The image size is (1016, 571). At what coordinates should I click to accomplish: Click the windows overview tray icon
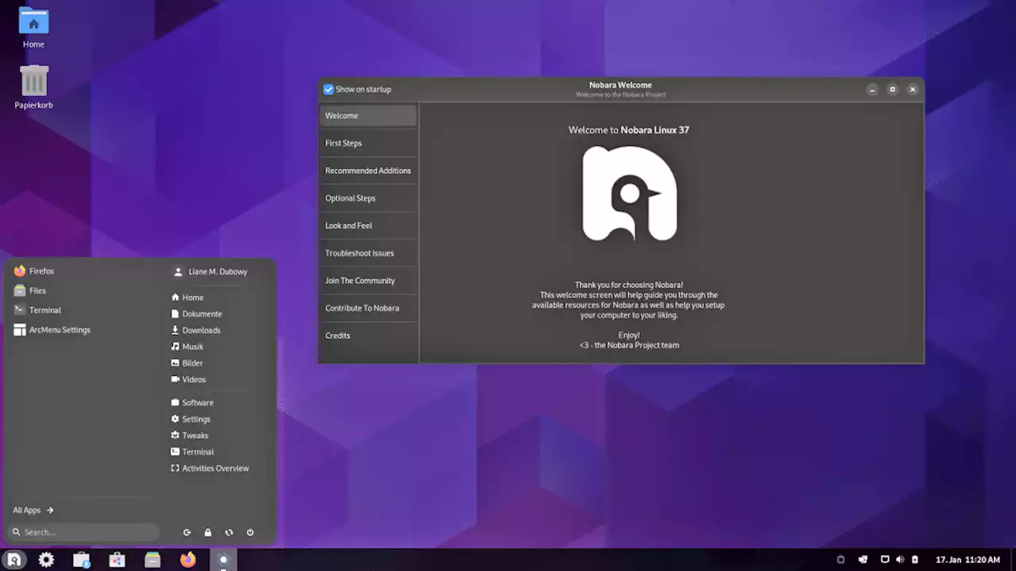click(863, 560)
